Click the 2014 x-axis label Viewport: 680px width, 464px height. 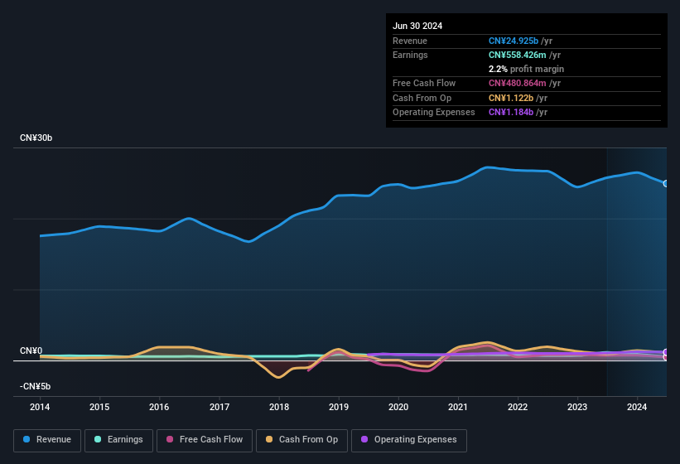(40, 407)
